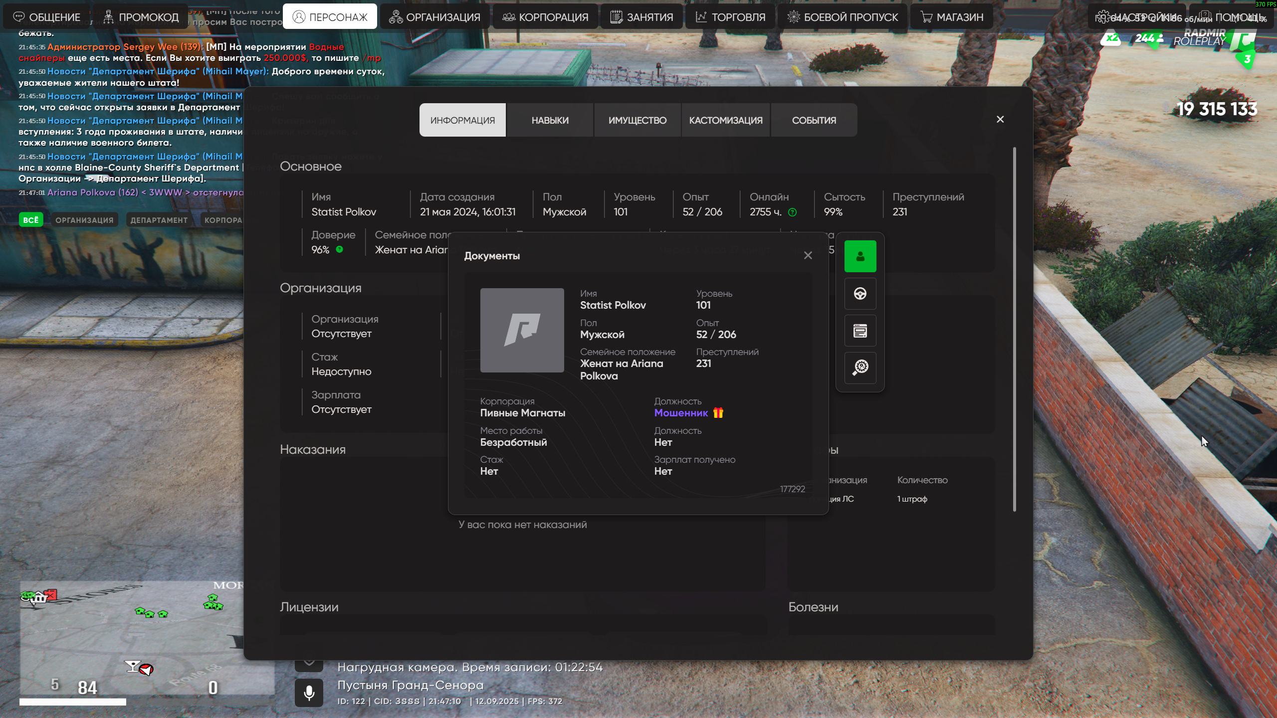1277x718 pixels.
Task: Close the character information window
Action: click(x=1000, y=119)
